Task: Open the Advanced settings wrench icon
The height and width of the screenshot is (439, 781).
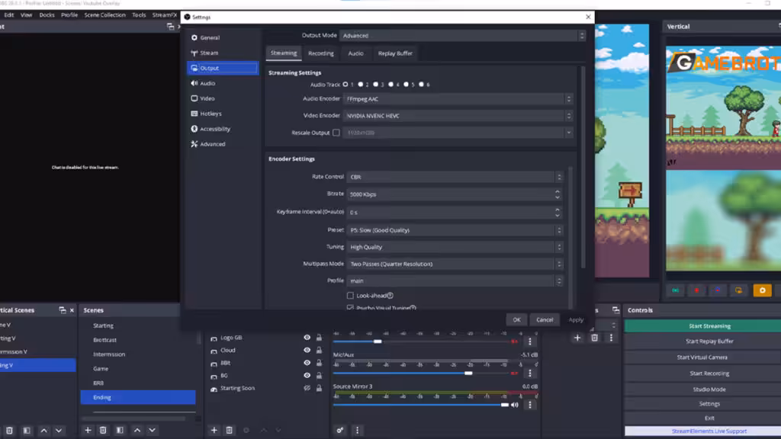Action: [x=193, y=144]
